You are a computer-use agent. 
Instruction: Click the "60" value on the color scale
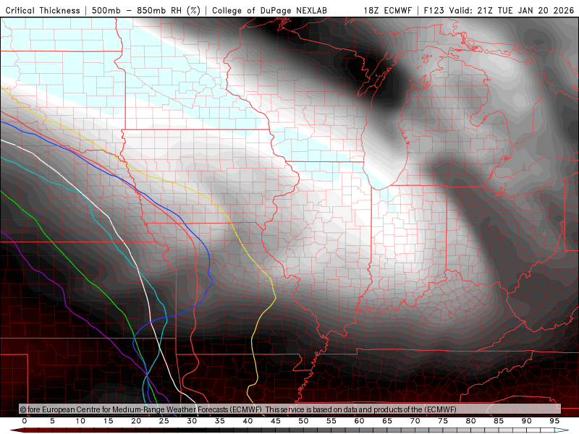coord(359,421)
